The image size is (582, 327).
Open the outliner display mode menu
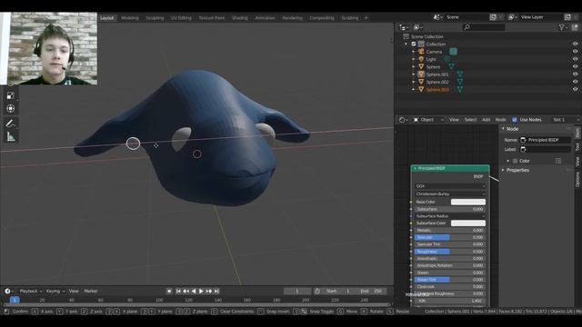[x=418, y=27]
